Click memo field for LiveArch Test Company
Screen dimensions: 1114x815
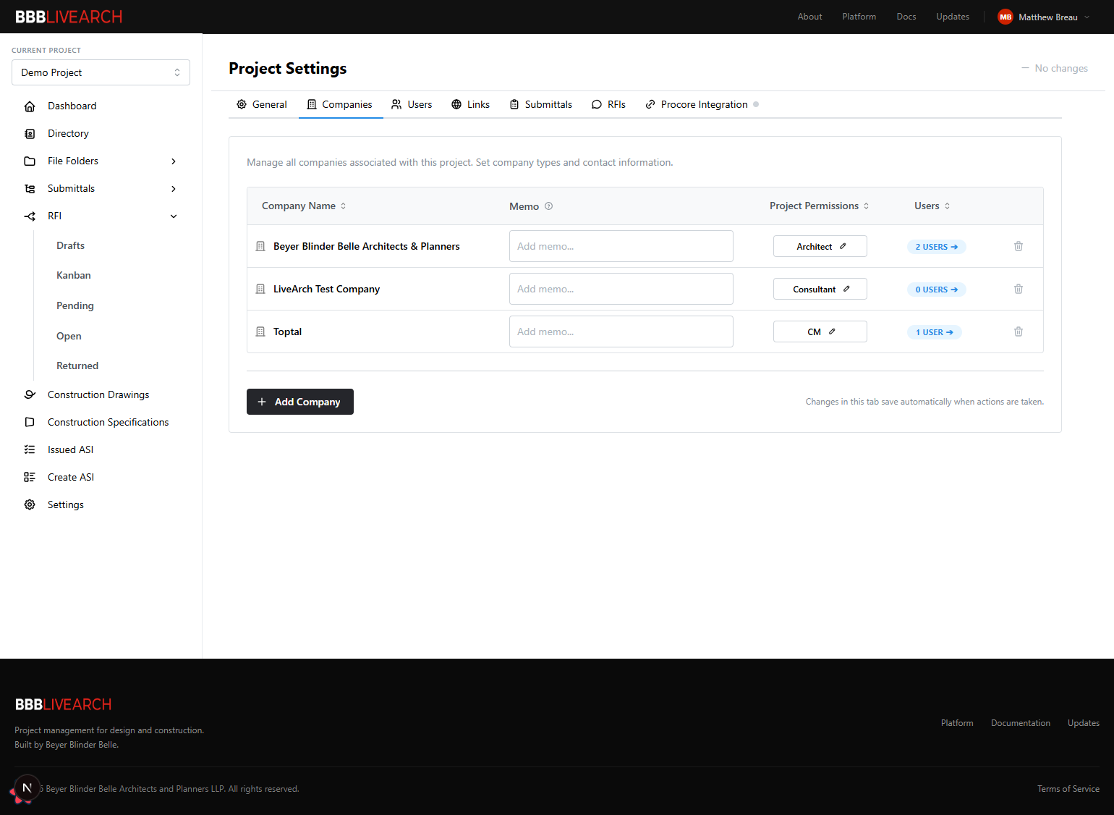[x=621, y=289]
